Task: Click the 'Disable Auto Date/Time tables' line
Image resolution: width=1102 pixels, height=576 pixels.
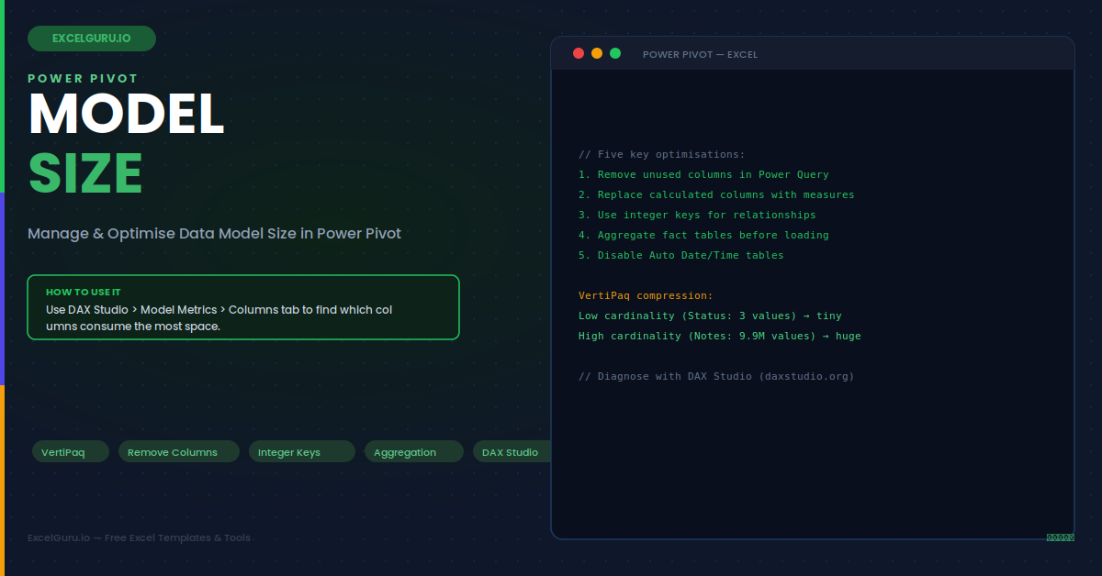Action: click(x=681, y=255)
